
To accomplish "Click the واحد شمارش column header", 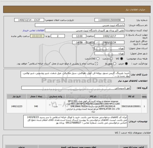I will (56, 96).
